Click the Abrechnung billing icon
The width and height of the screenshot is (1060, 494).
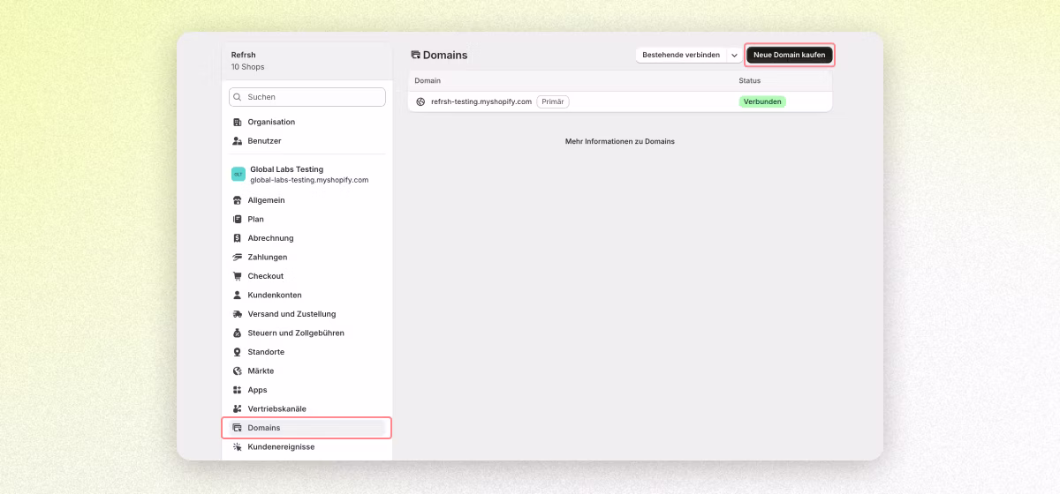pyautogui.click(x=237, y=238)
